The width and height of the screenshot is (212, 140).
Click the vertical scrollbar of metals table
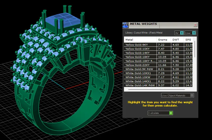tap(195, 49)
